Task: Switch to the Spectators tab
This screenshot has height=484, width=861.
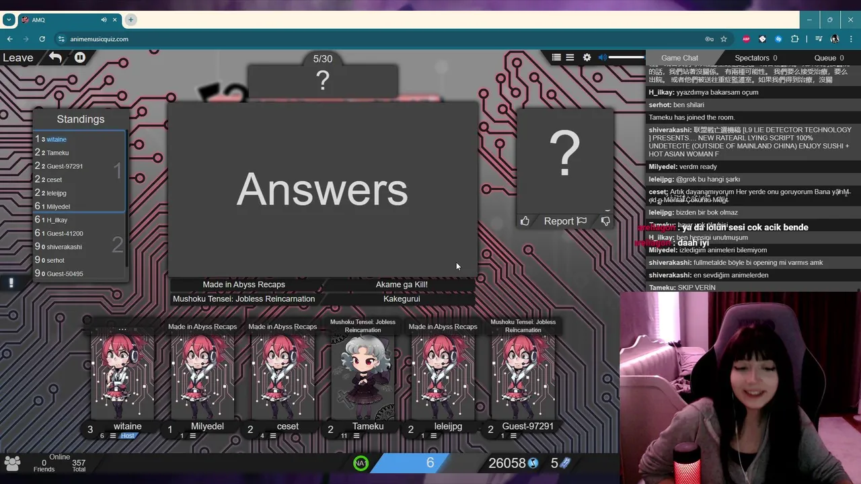Action: click(756, 58)
